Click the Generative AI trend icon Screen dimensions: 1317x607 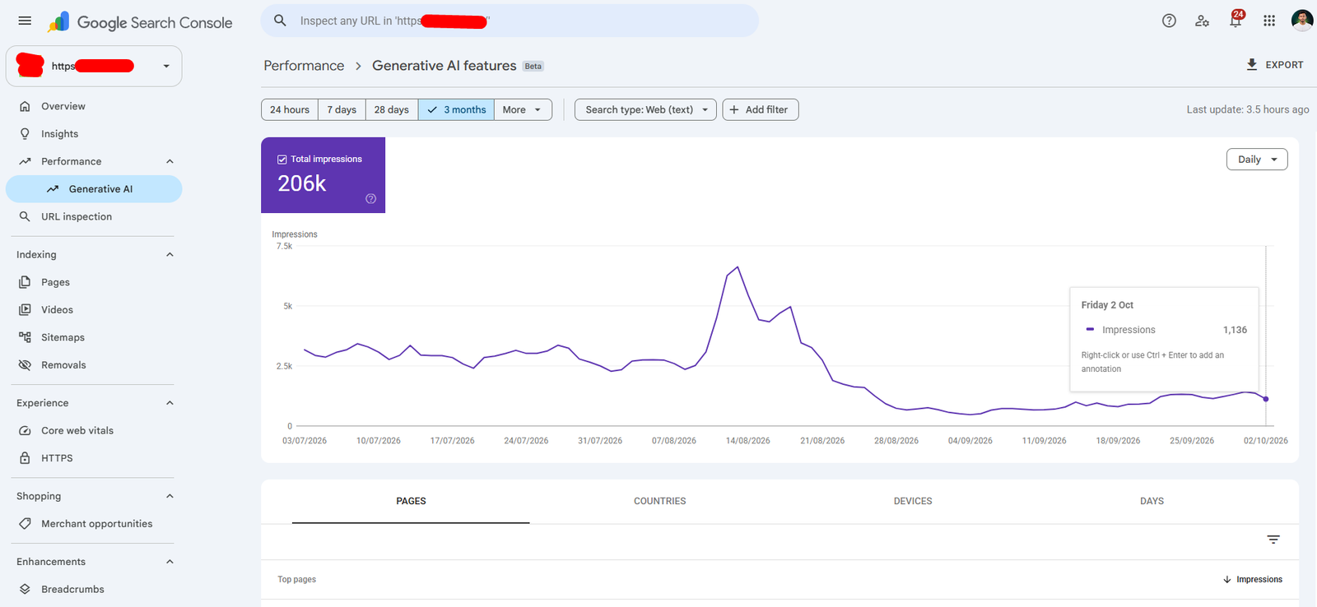(53, 189)
